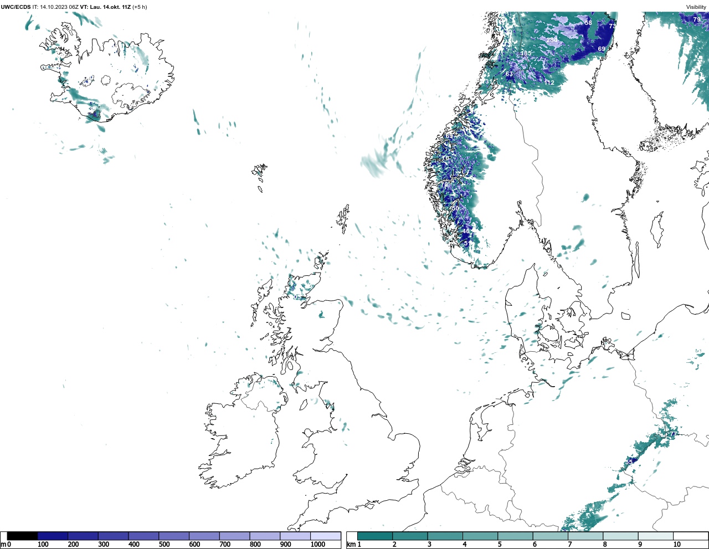The height and width of the screenshot is (549, 709).
Task: Pick the 7–8 km pale teal swatch
Action: pos(585,536)
